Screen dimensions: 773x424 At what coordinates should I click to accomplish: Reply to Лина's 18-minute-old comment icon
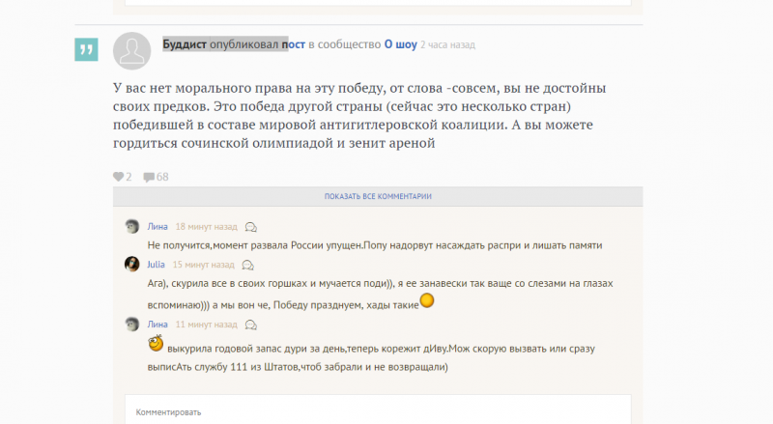tap(251, 227)
